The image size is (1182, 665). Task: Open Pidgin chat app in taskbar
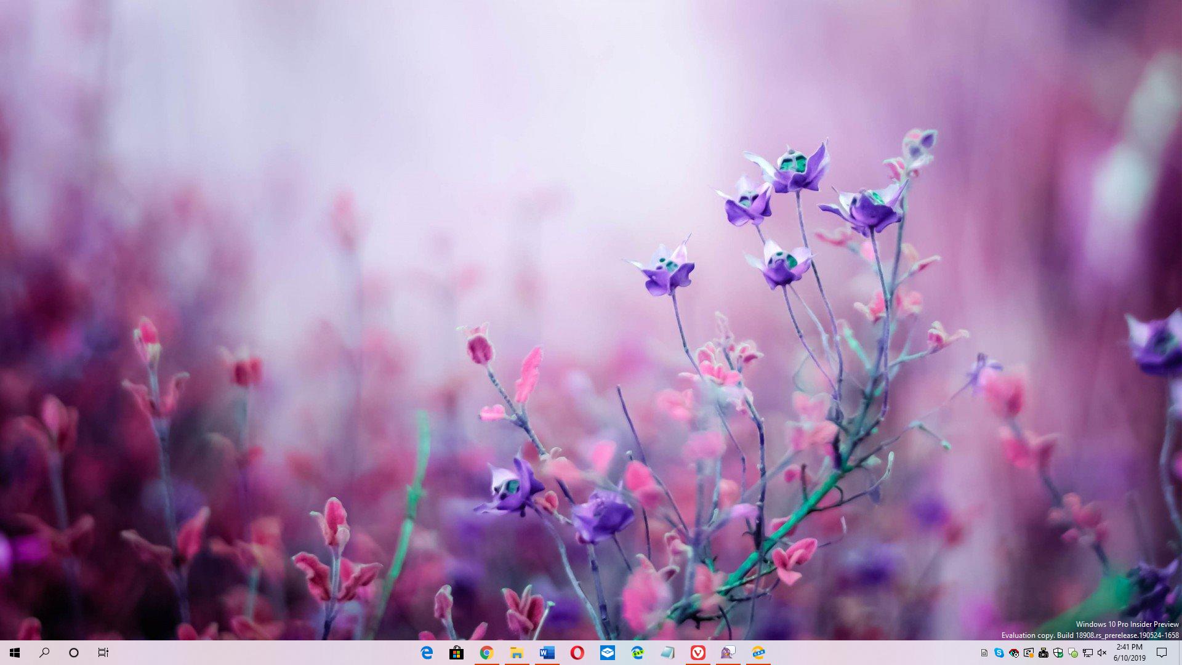pyautogui.click(x=728, y=653)
